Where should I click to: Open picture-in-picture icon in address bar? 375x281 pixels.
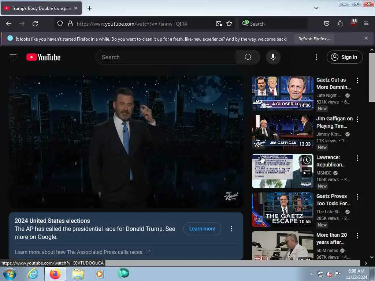pyautogui.click(x=219, y=24)
